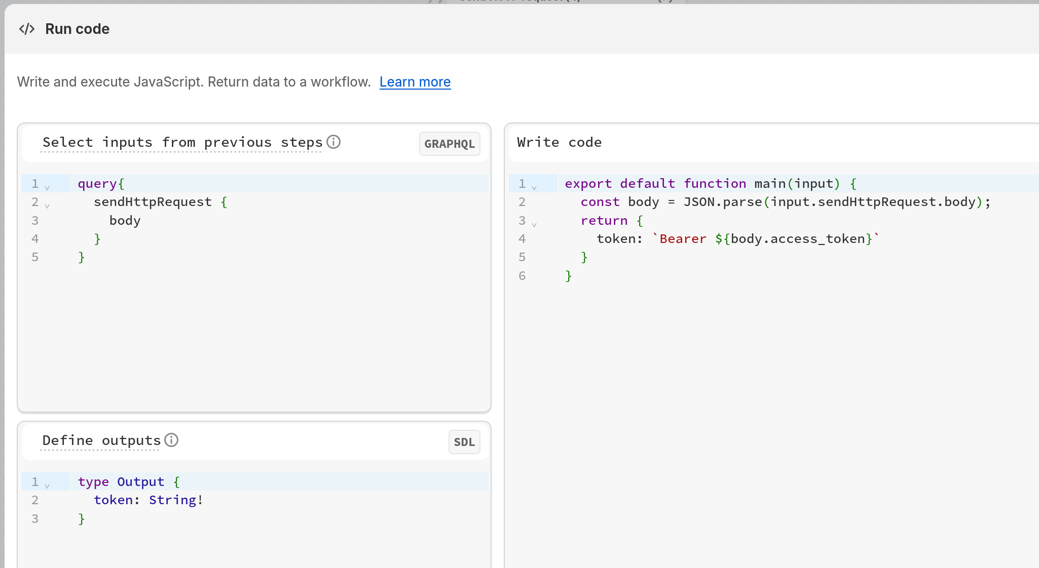Open the Learn more link
This screenshot has height=568, width=1039.
pos(415,82)
